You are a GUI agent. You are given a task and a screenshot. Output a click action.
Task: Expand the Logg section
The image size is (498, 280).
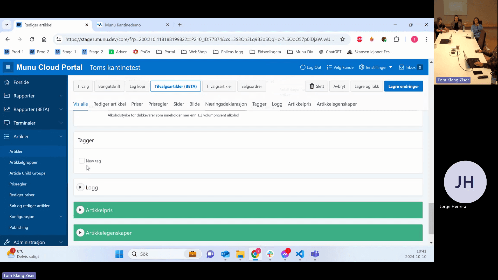tap(80, 187)
